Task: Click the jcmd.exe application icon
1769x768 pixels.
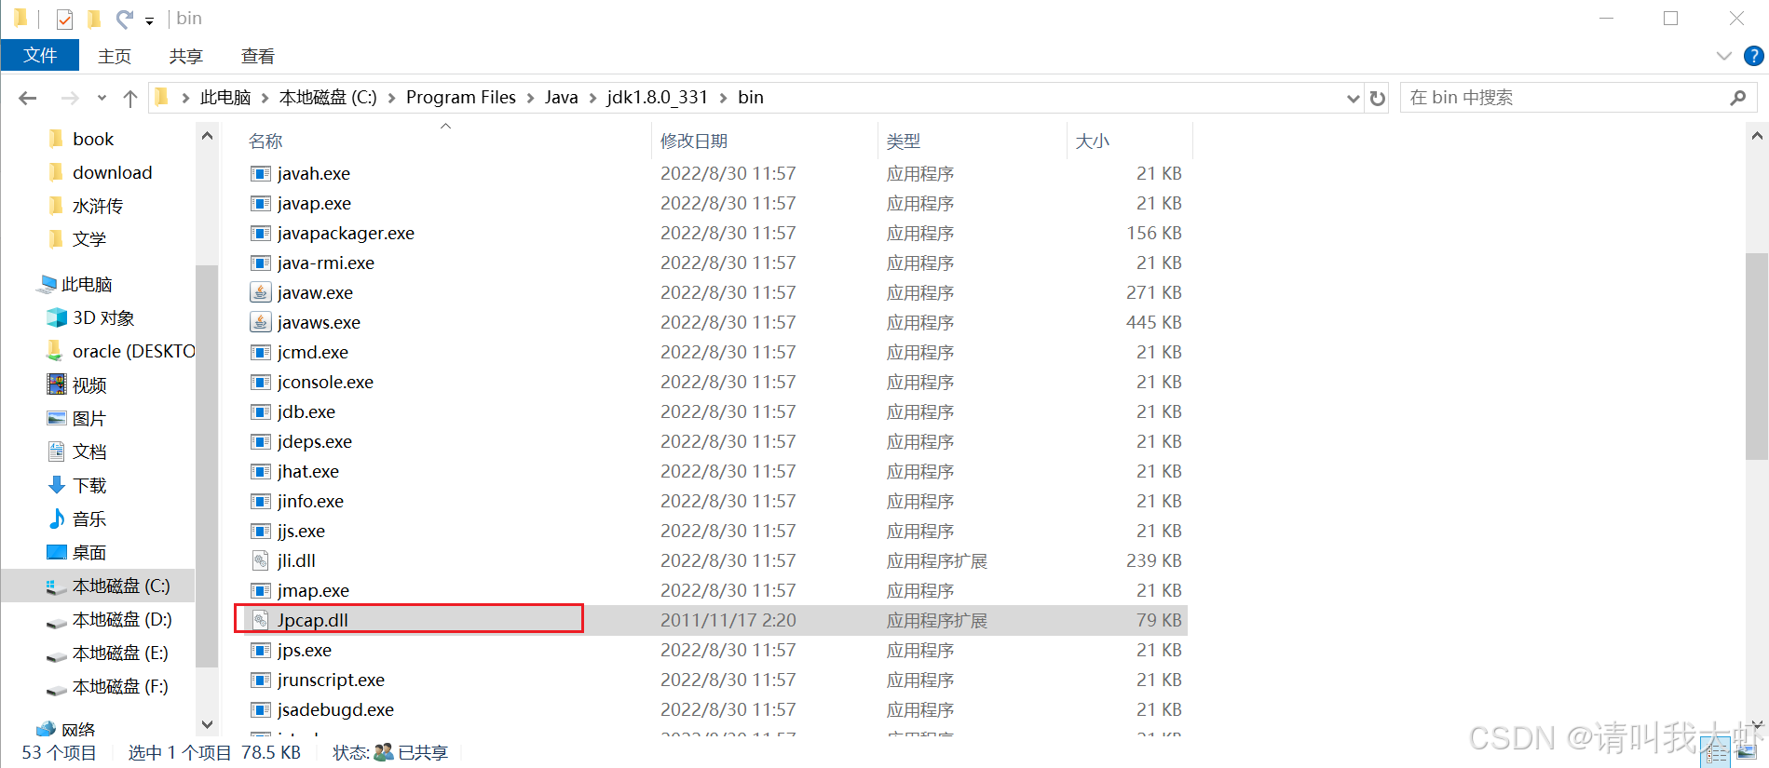Action: click(x=261, y=353)
